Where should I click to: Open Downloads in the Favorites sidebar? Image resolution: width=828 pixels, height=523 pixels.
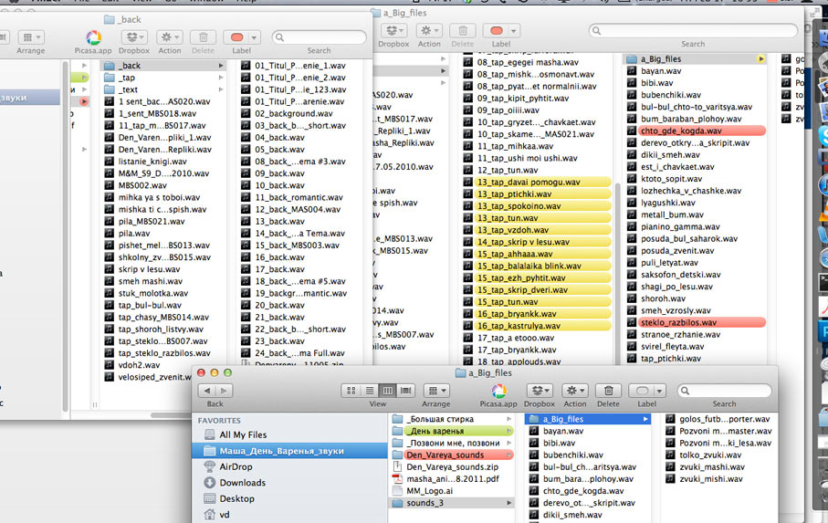tap(242, 483)
